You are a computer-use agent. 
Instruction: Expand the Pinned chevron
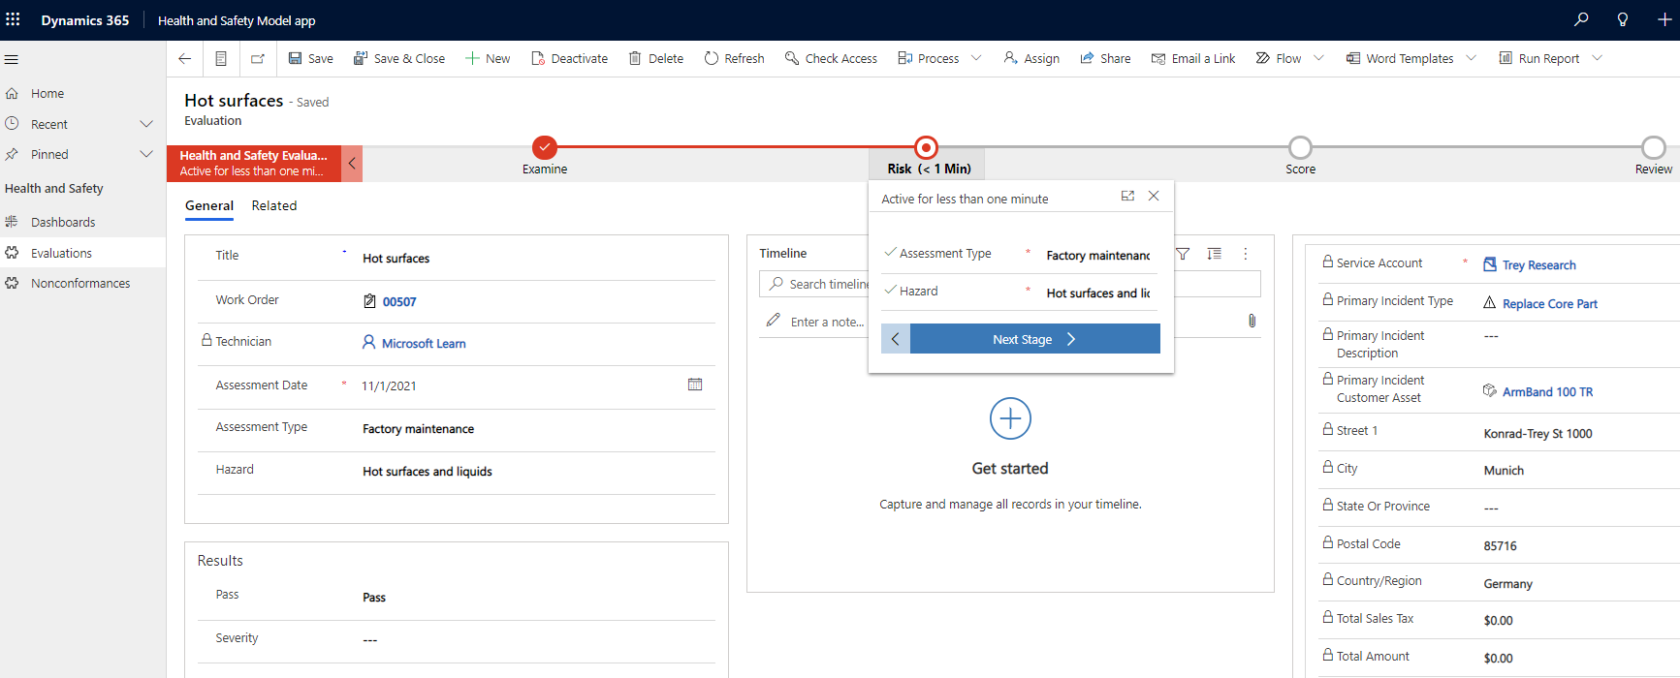pyautogui.click(x=146, y=154)
